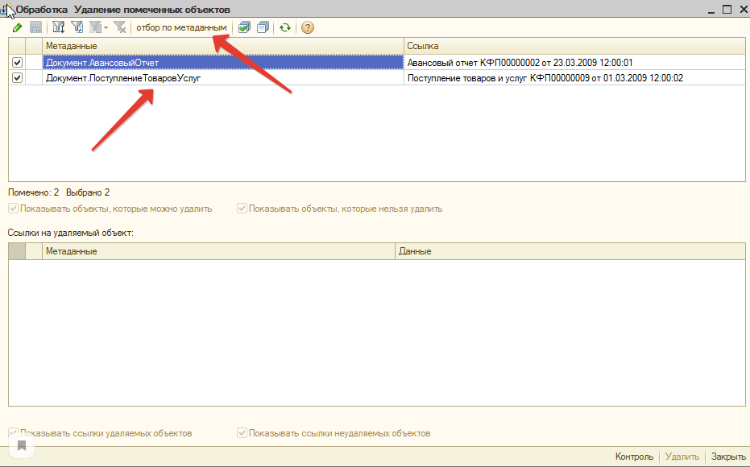This screenshot has height=467, width=750.
Task: Open the filter history dropdown arrow
Action: [x=104, y=27]
